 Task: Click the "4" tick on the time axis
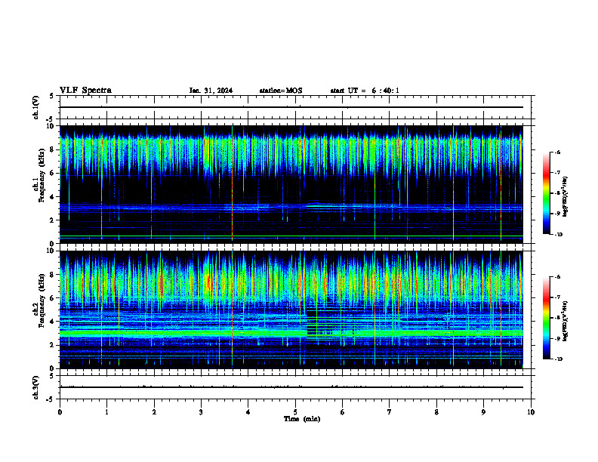(x=248, y=412)
